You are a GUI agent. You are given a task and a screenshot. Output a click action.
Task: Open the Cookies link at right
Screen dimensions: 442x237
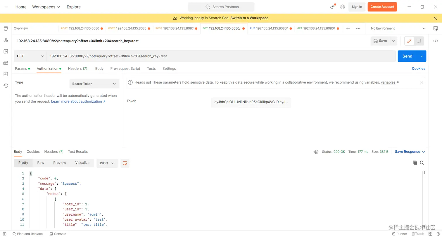[x=418, y=68]
